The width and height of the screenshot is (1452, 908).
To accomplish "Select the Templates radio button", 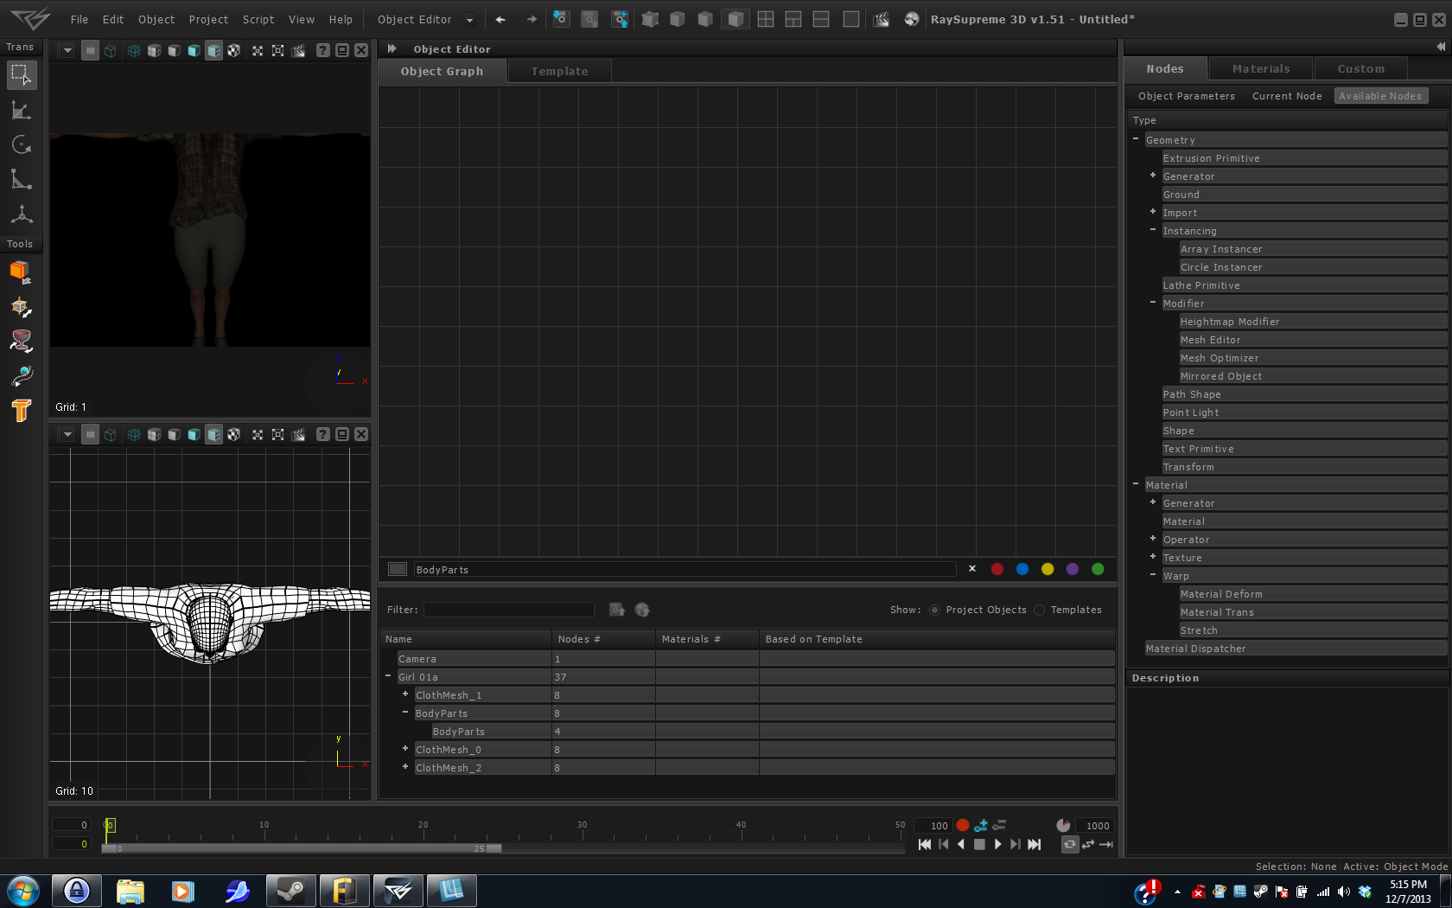I will tap(1039, 610).
